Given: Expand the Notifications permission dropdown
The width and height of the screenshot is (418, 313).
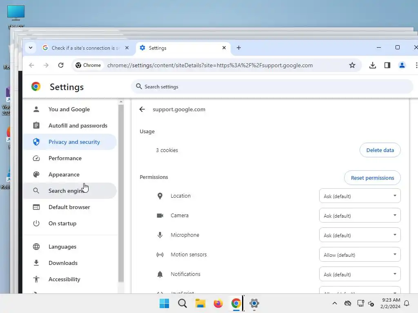Looking at the screenshot, I should 360,274.
